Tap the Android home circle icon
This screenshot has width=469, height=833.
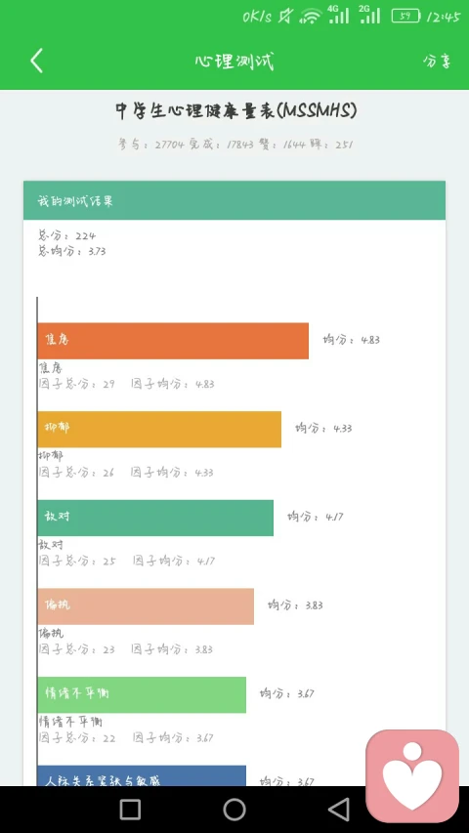coord(234,810)
